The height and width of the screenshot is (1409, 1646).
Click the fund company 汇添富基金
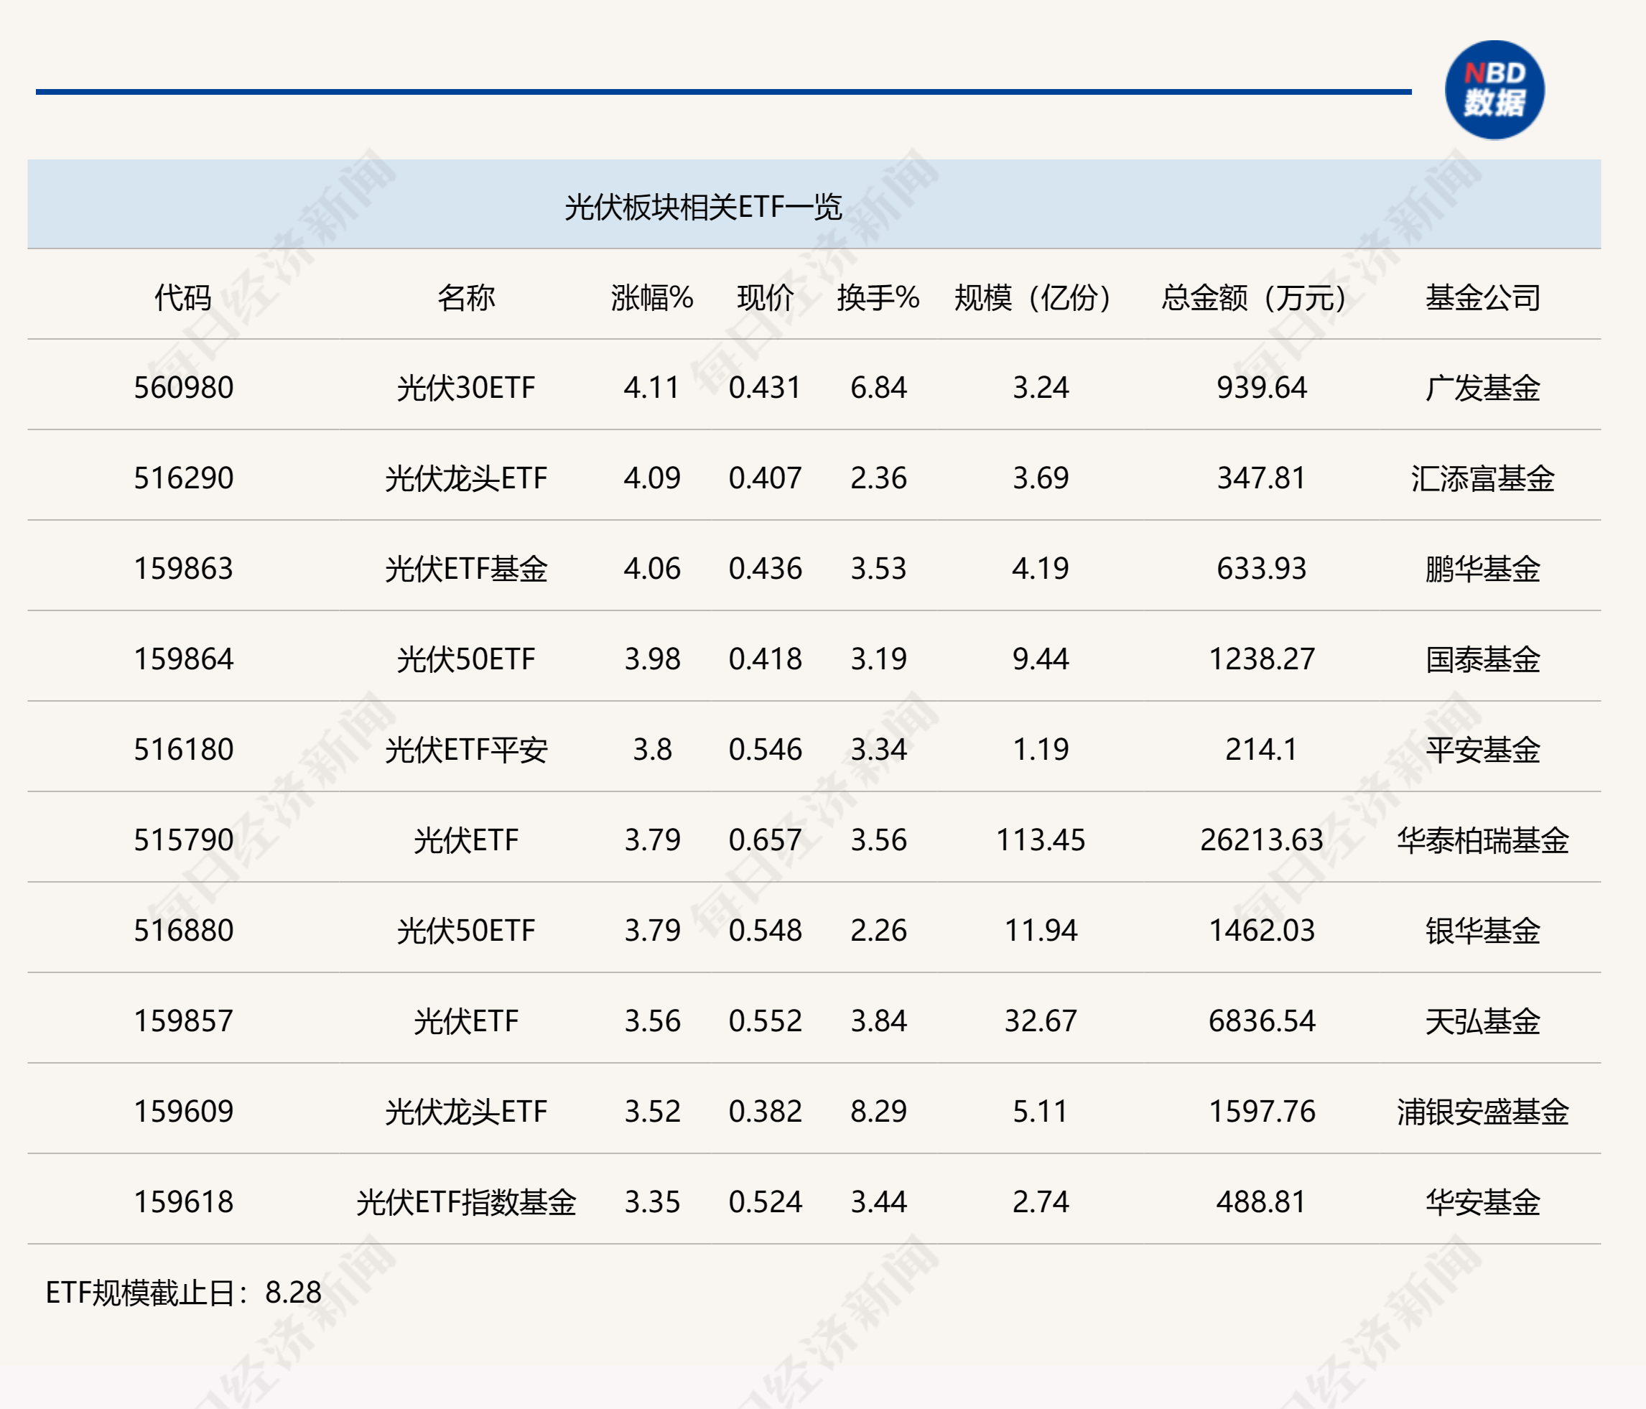1482,478
